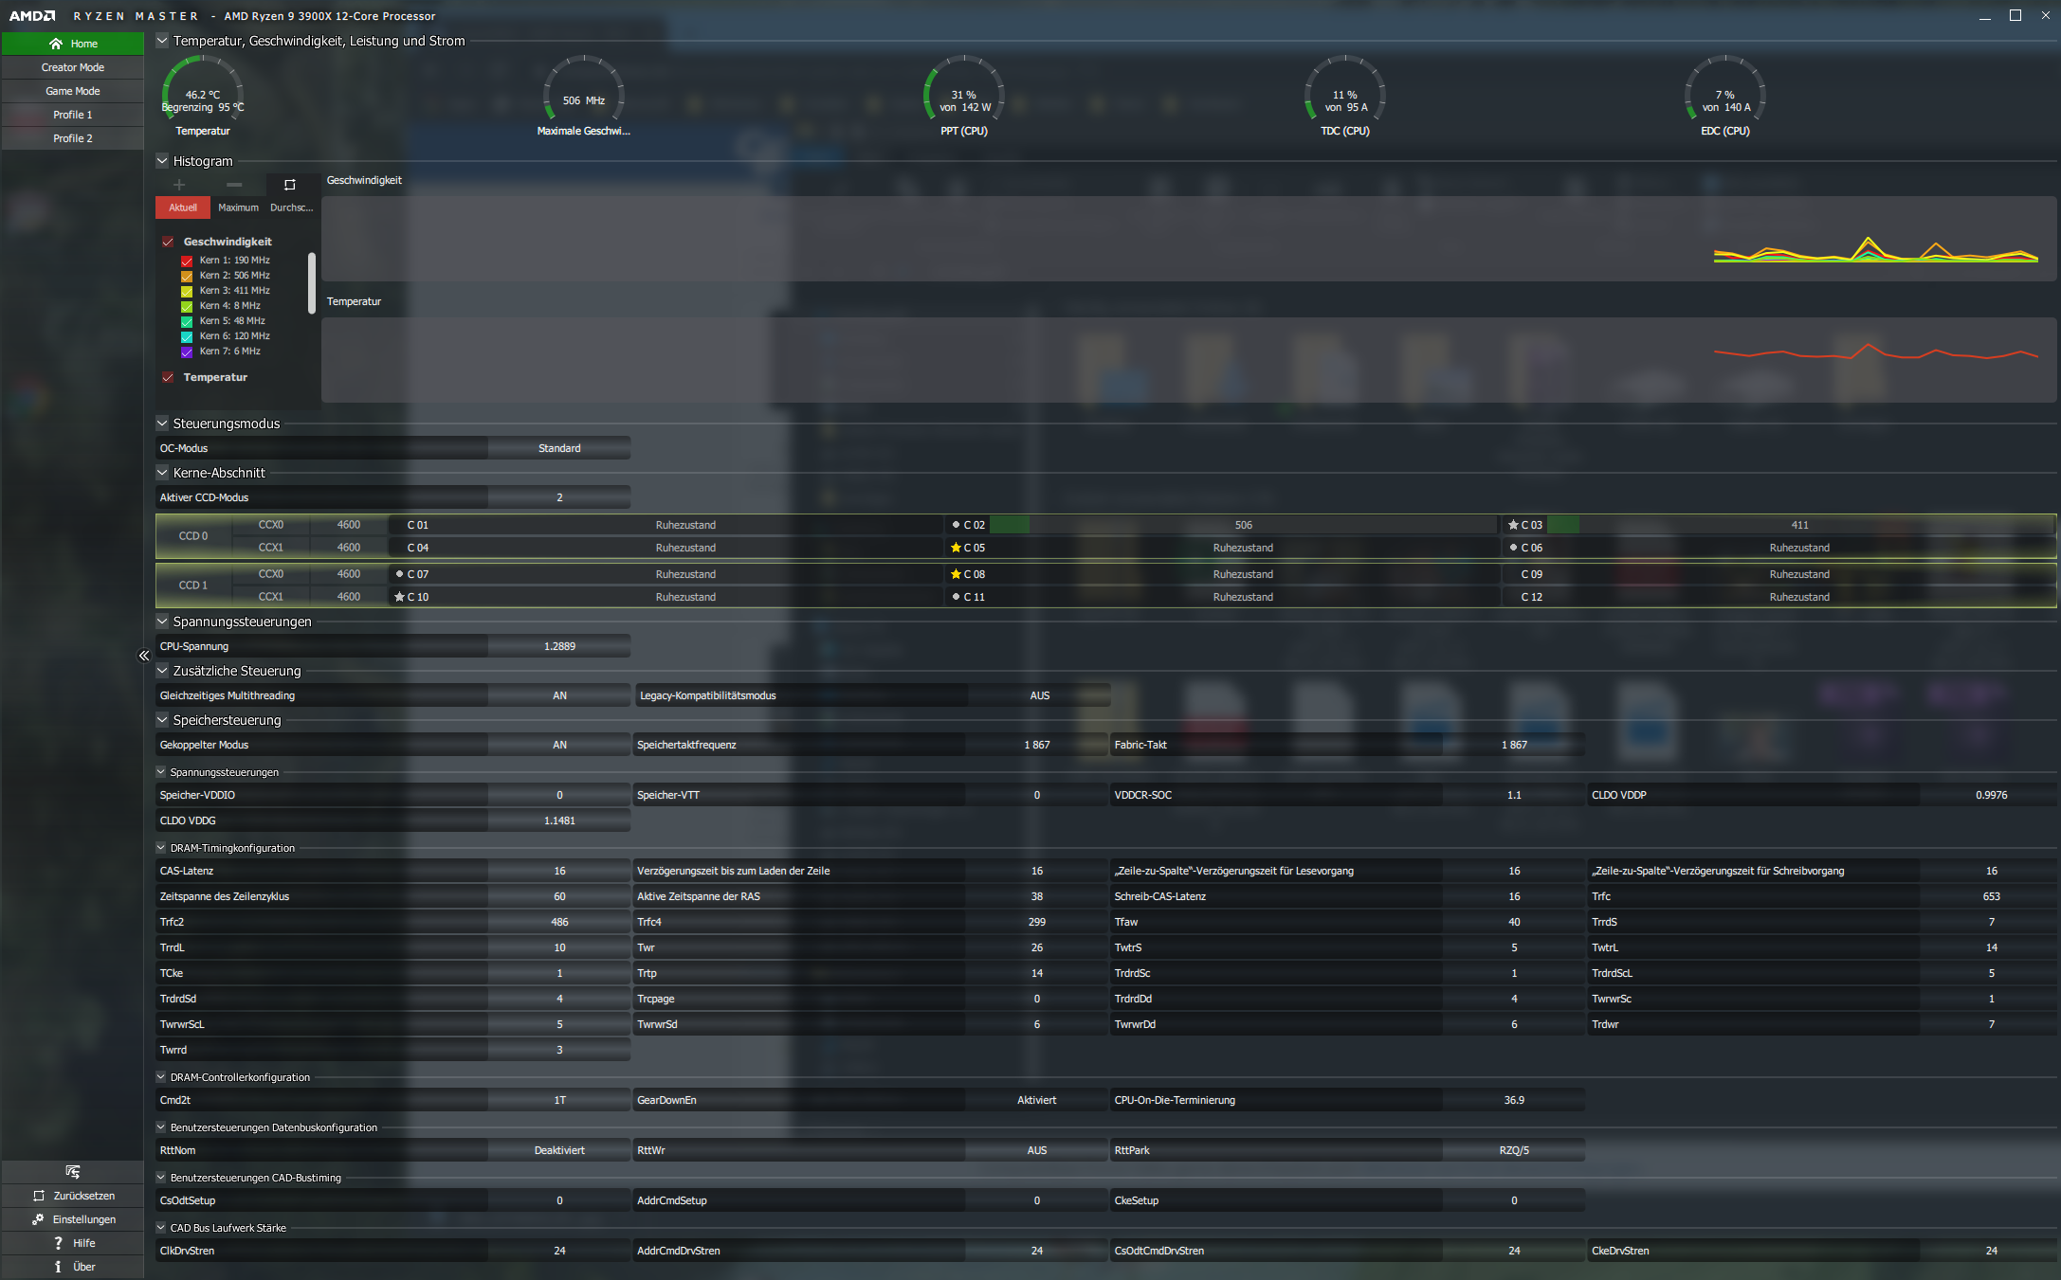
Task: Collapse the Steuerungsmodus section
Action: coord(162,424)
